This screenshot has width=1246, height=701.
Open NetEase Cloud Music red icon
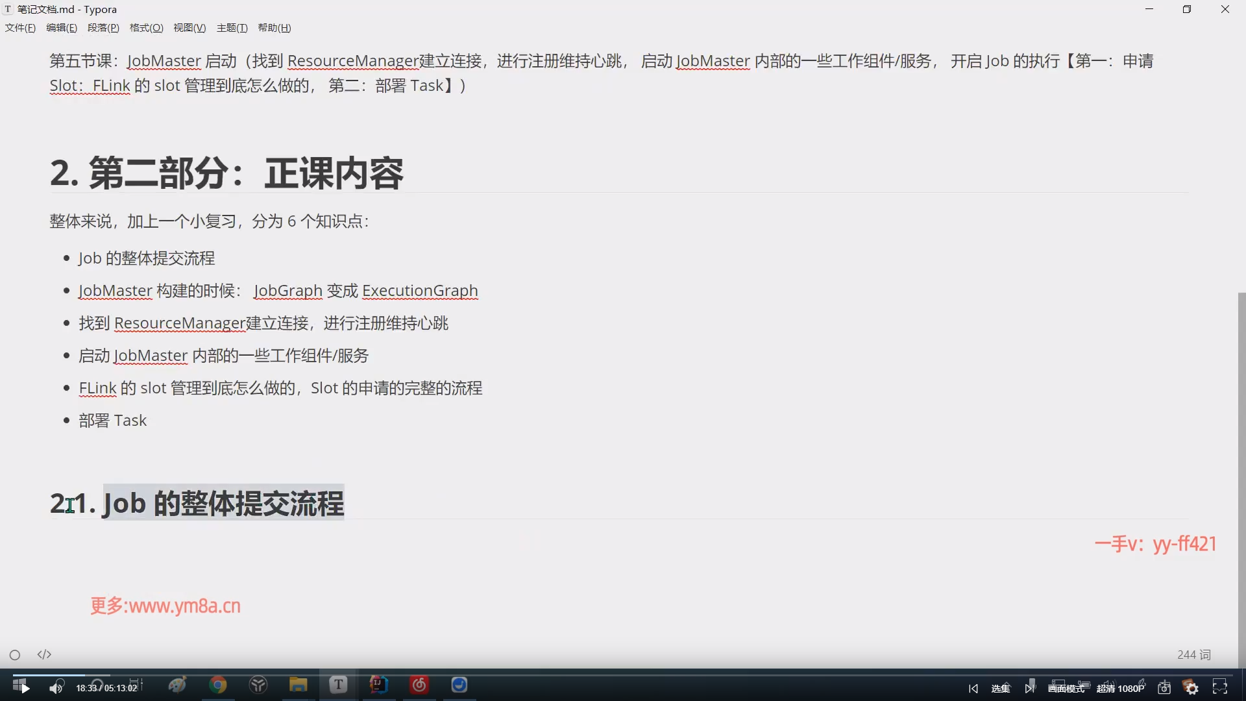(419, 685)
